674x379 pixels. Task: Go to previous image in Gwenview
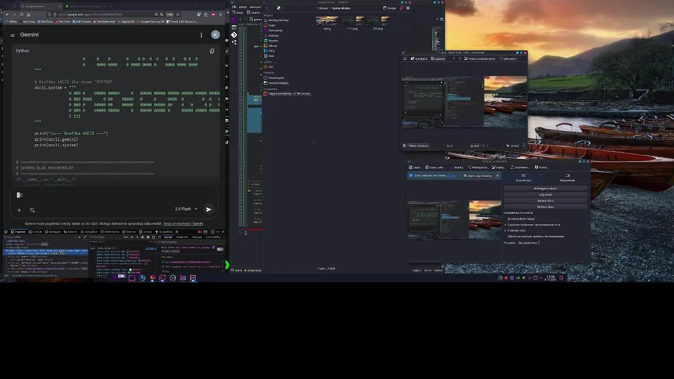[x=454, y=58]
